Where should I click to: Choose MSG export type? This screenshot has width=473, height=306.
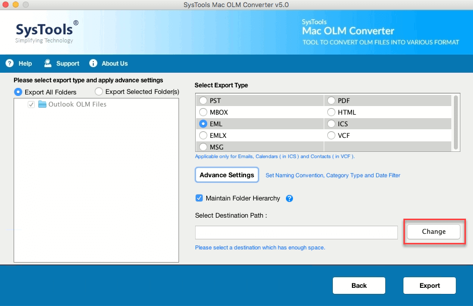203,147
